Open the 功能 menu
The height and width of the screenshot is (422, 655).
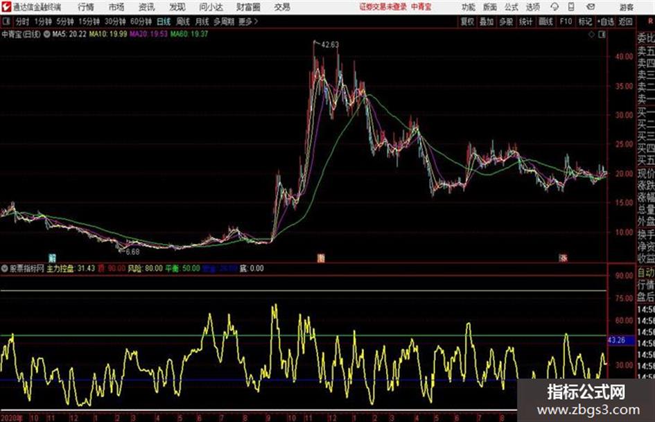469,7
